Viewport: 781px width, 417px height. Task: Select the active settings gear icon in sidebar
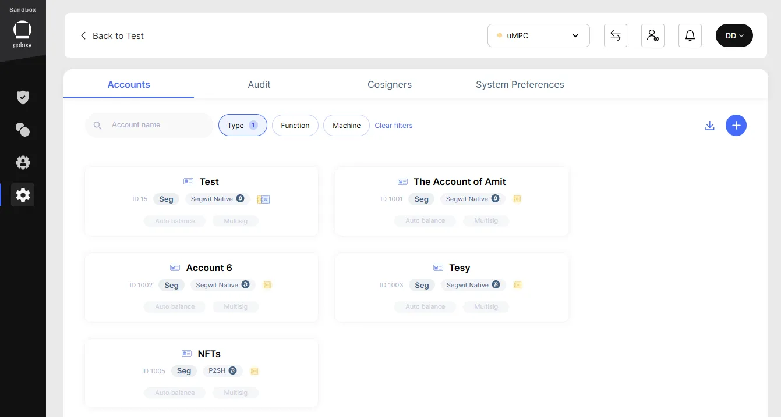pos(23,195)
